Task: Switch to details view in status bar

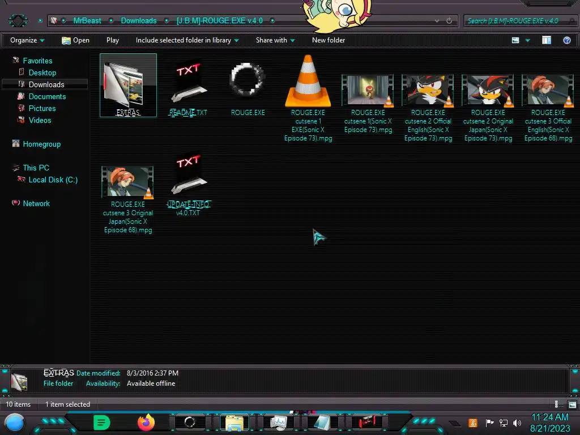Action: point(557,404)
